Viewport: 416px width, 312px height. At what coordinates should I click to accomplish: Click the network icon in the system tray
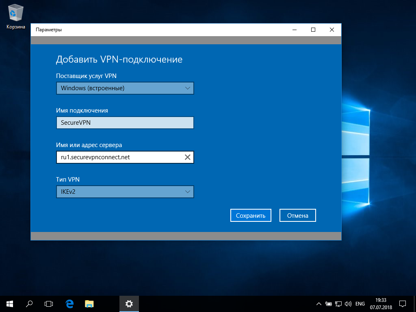(338, 303)
